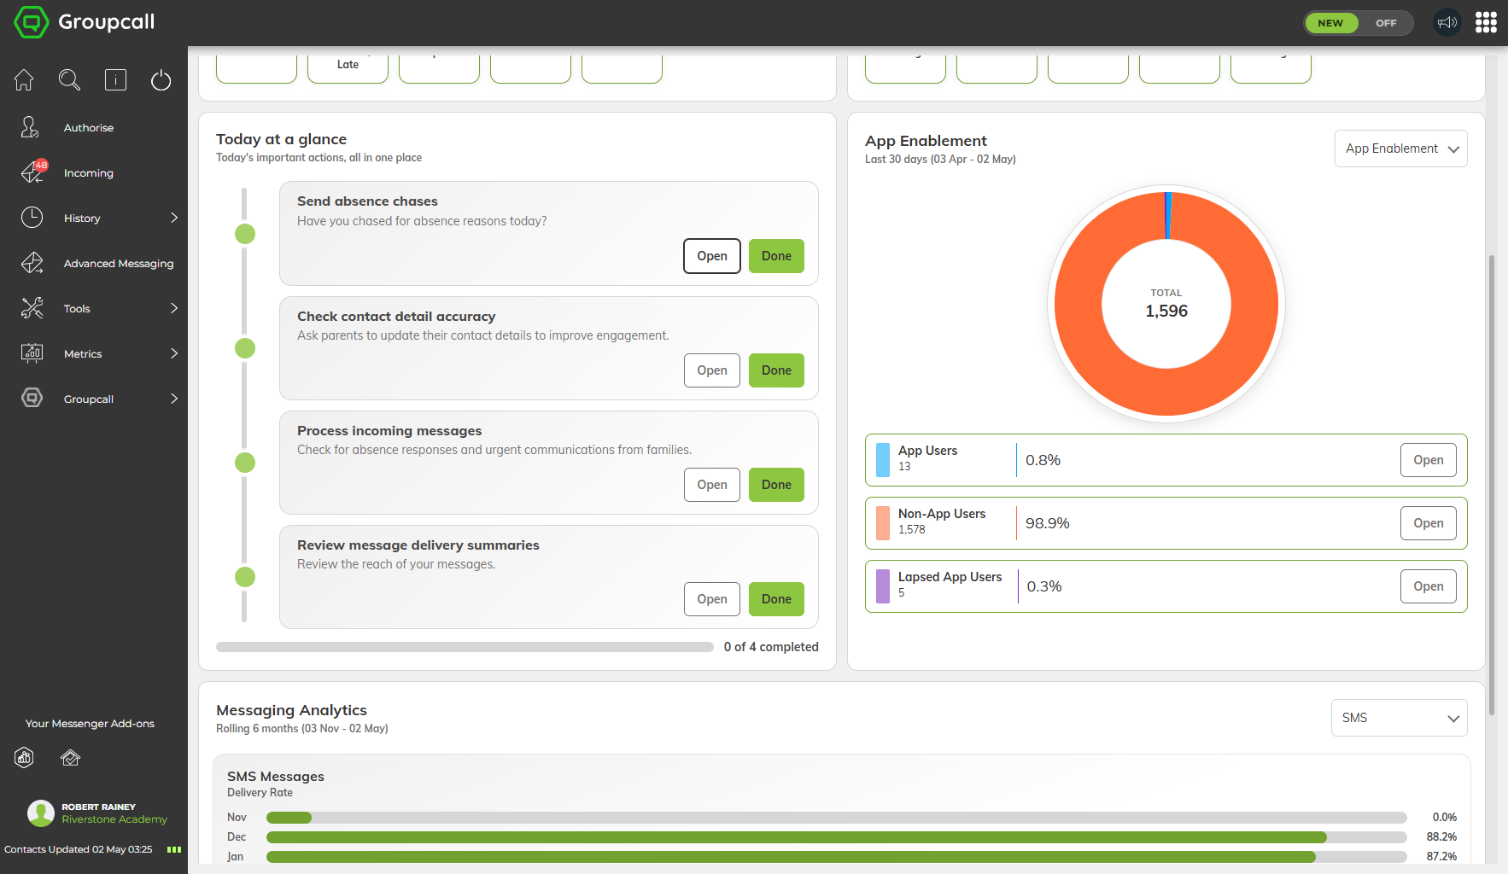
Task: Click the Process incoming messages timeline dot
Action: click(x=245, y=463)
